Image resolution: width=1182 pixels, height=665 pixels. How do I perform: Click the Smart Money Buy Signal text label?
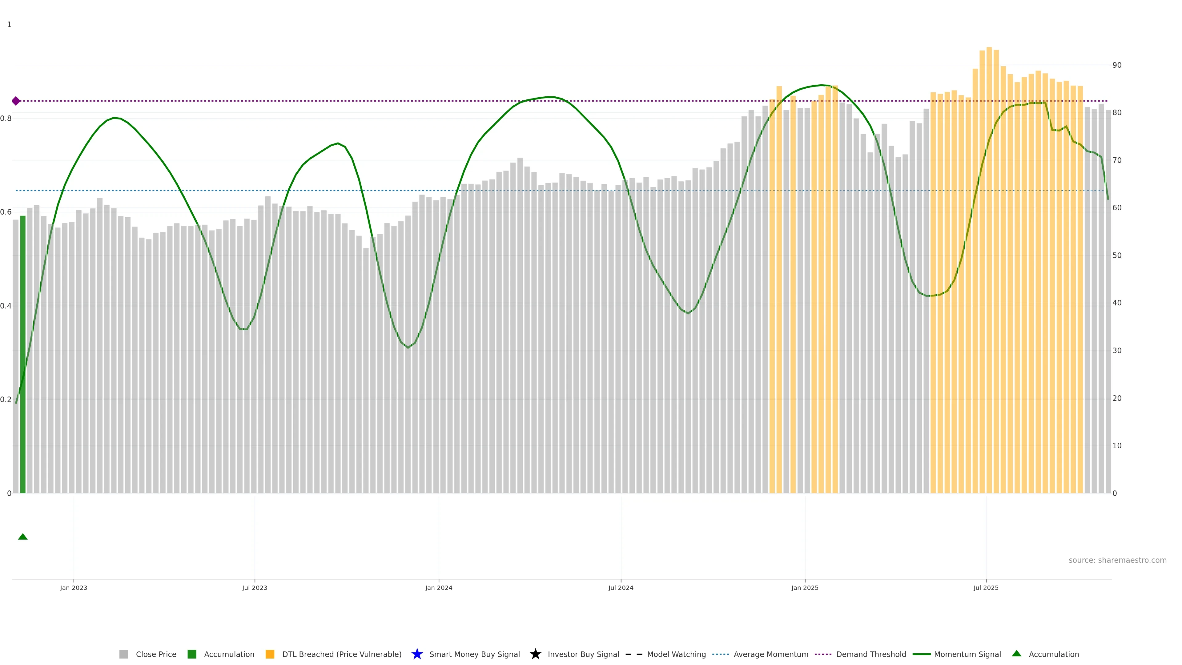coord(474,654)
